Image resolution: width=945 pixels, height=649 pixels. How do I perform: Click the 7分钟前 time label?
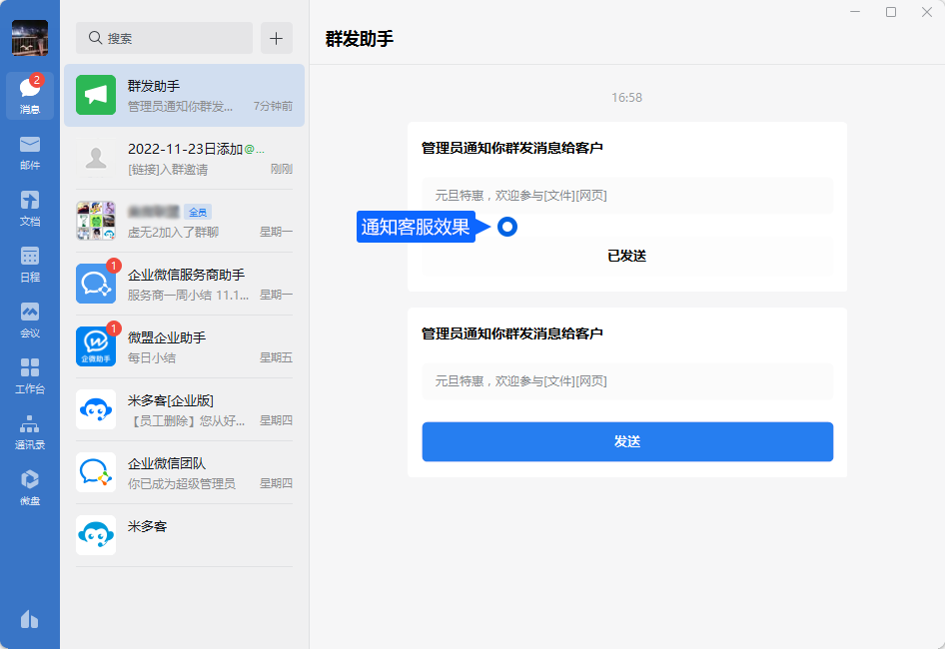(273, 106)
